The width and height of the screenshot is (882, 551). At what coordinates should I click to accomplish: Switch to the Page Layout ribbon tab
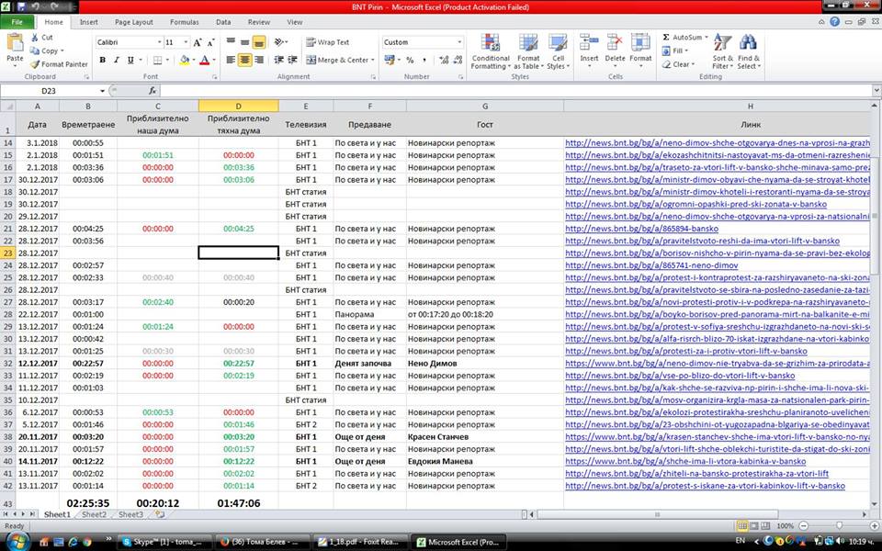point(136,21)
